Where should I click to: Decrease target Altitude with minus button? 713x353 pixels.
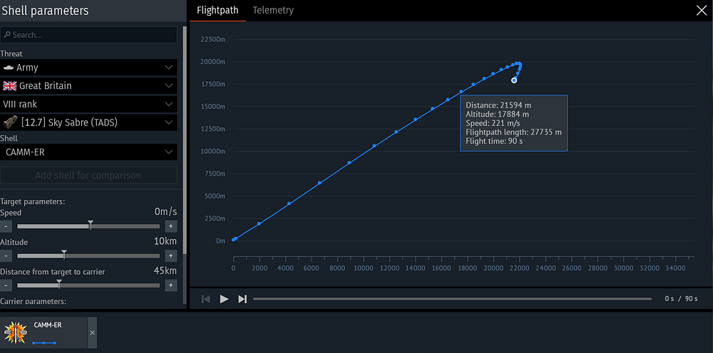(6, 256)
